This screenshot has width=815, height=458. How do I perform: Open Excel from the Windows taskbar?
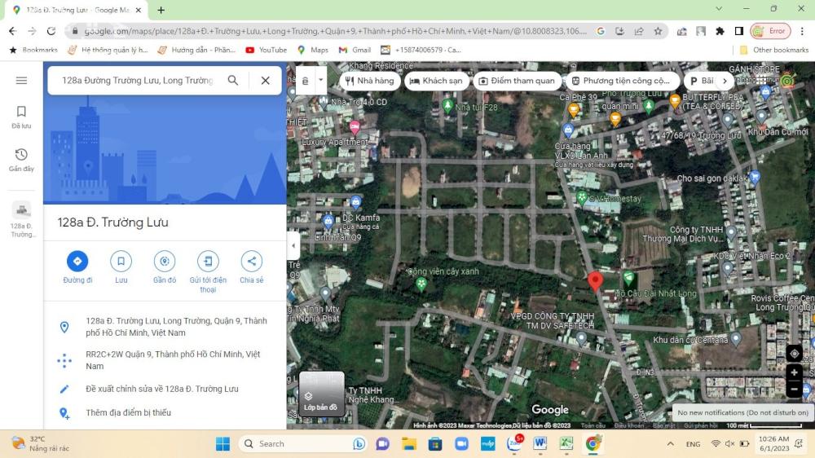(566, 443)
